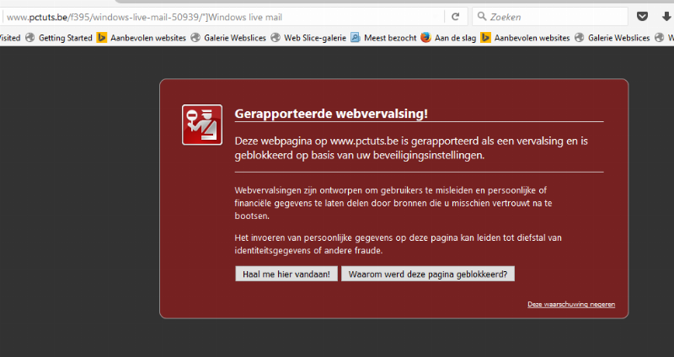Open the Getting Started bookmark

pos(65,37)
